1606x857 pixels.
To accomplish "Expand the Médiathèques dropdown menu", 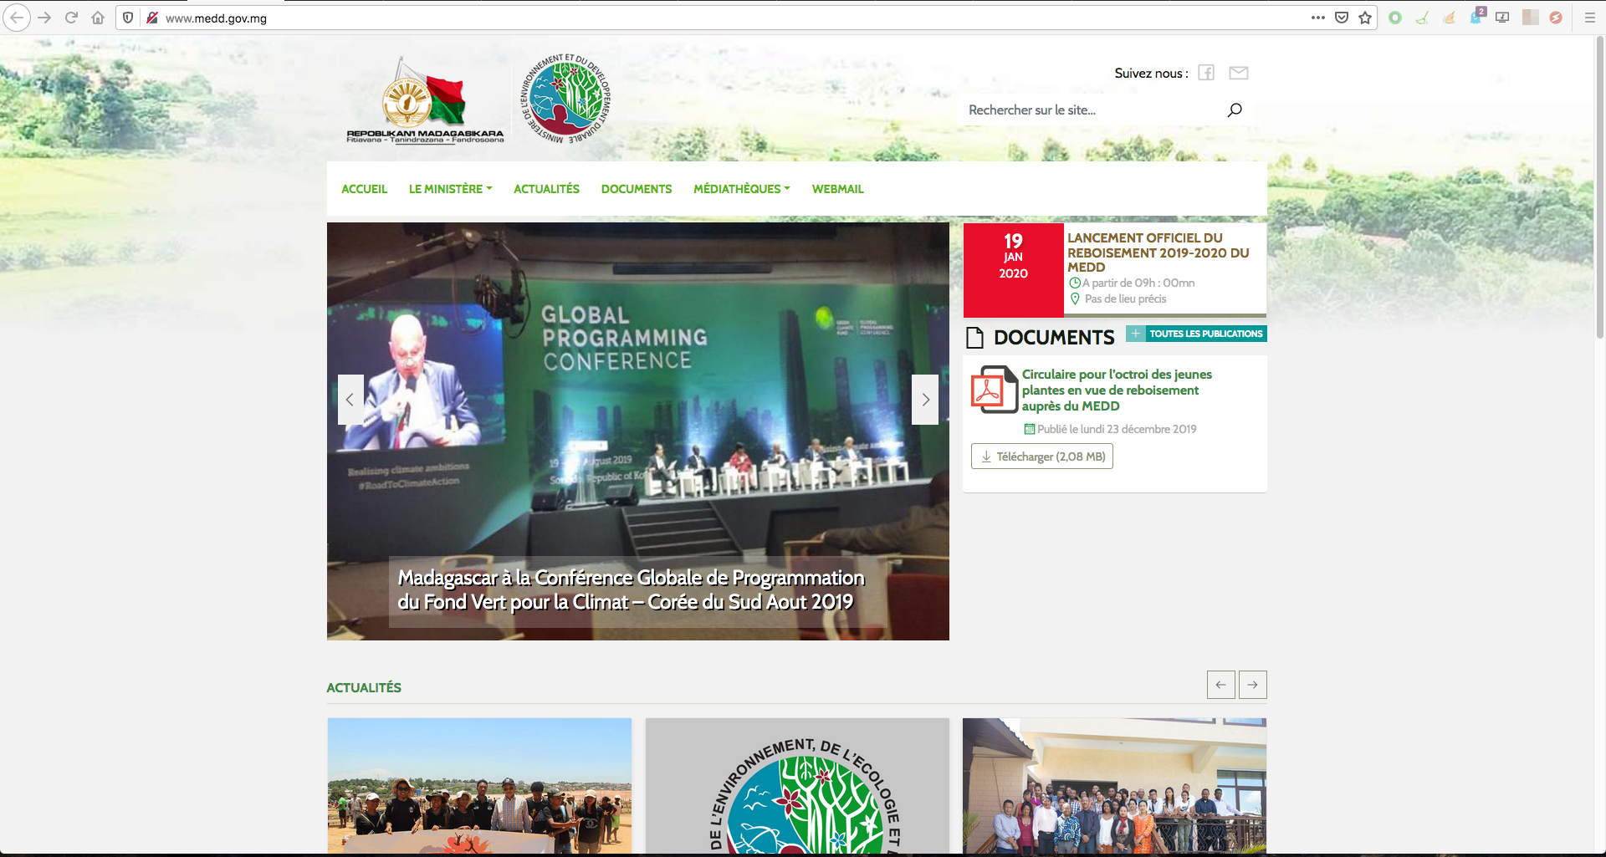I will pos(741,189).
